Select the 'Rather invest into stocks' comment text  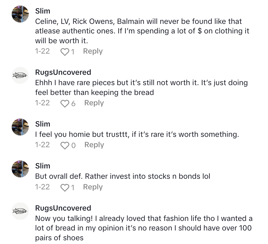123,176
